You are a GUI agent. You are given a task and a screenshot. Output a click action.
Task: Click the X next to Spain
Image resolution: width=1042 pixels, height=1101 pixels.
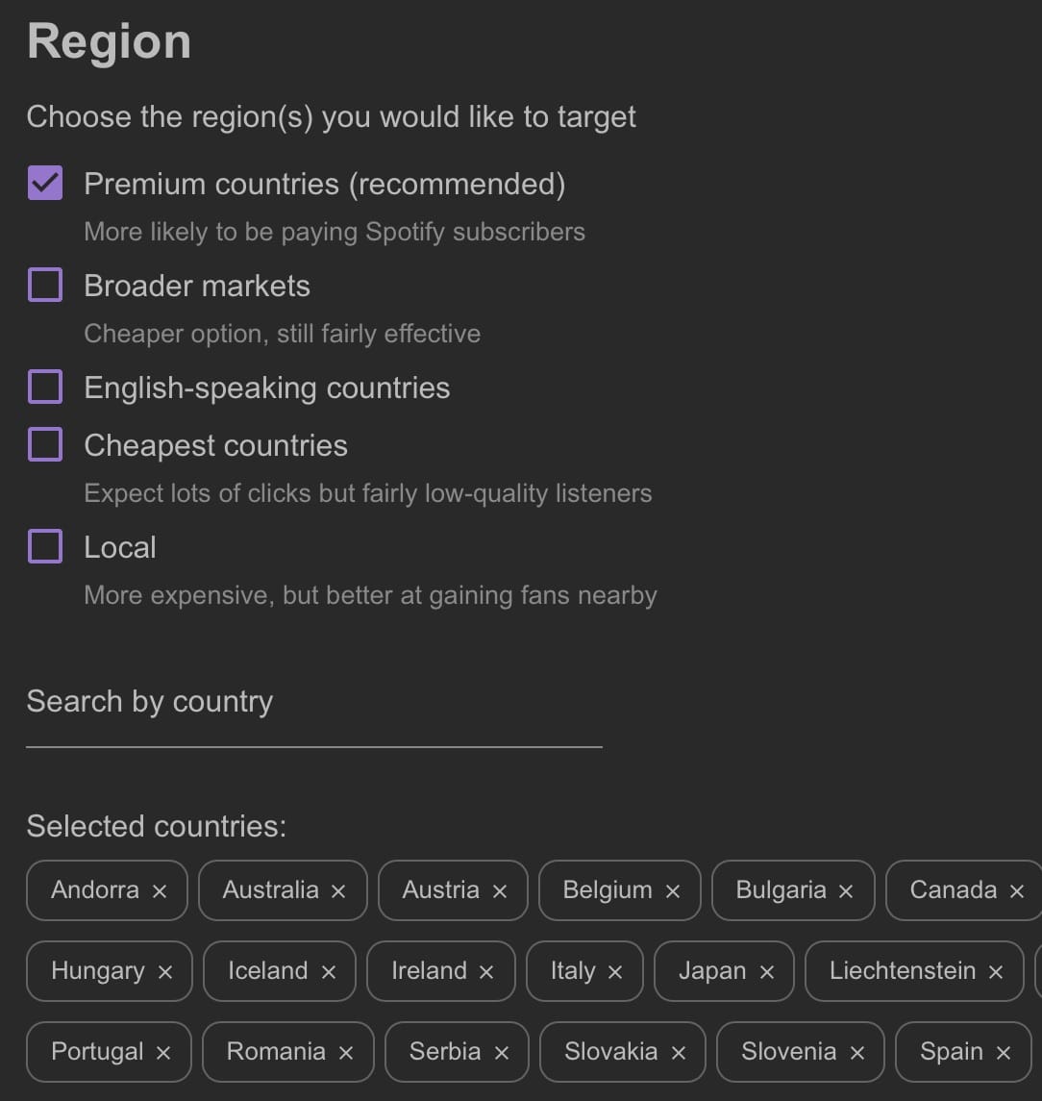click(x=1004, y=1053)
